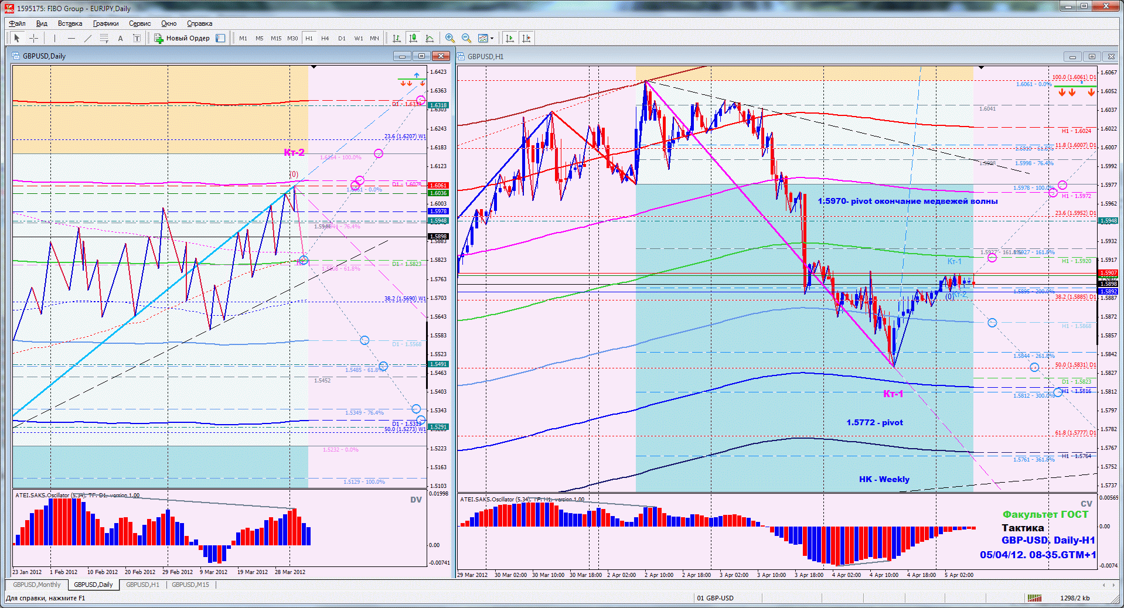1124x608 pixels.
Task: Switch to the GBPUSD,M15 chart tab
Action: [190, 585]
